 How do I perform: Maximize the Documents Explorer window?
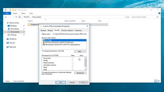point(151,10)
